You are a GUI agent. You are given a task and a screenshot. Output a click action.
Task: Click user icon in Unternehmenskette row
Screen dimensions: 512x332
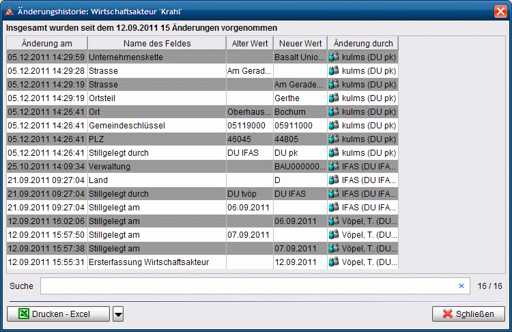coord(334,57)
